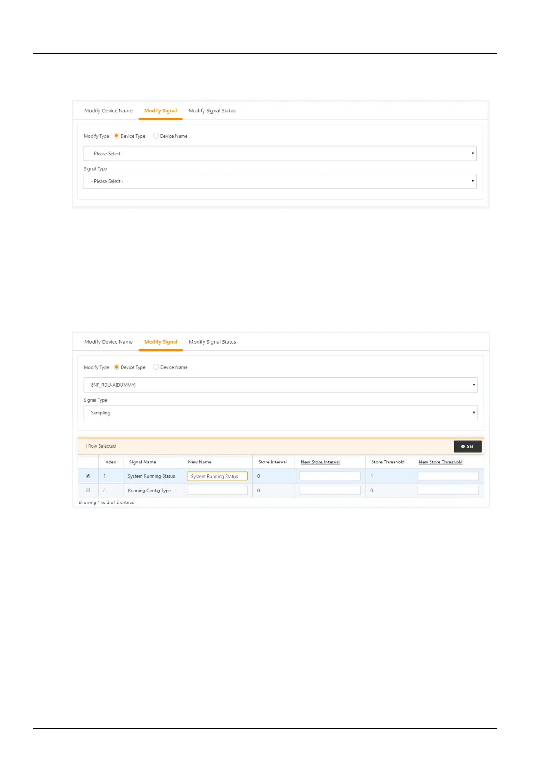
Task: Focus New Store Threshold field for System Running Status
Action: [x=448, y=476]
